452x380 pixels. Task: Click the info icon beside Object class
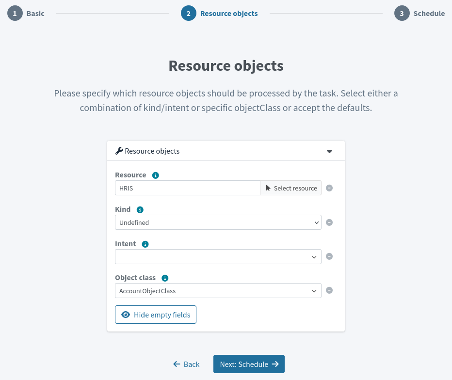pyautogui.click(x=164, y=278)
